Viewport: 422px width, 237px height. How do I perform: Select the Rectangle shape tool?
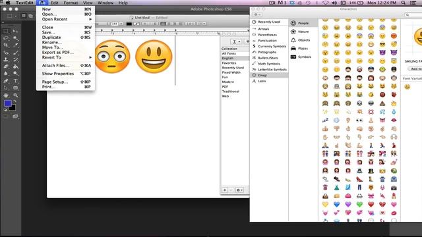click(16, 88)
